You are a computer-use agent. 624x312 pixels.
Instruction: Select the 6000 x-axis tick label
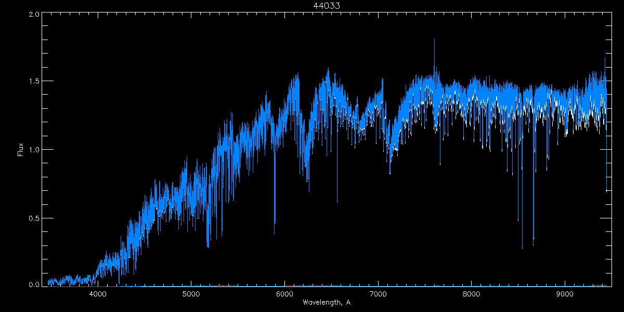pyautogui.click(x=285, y=294)
